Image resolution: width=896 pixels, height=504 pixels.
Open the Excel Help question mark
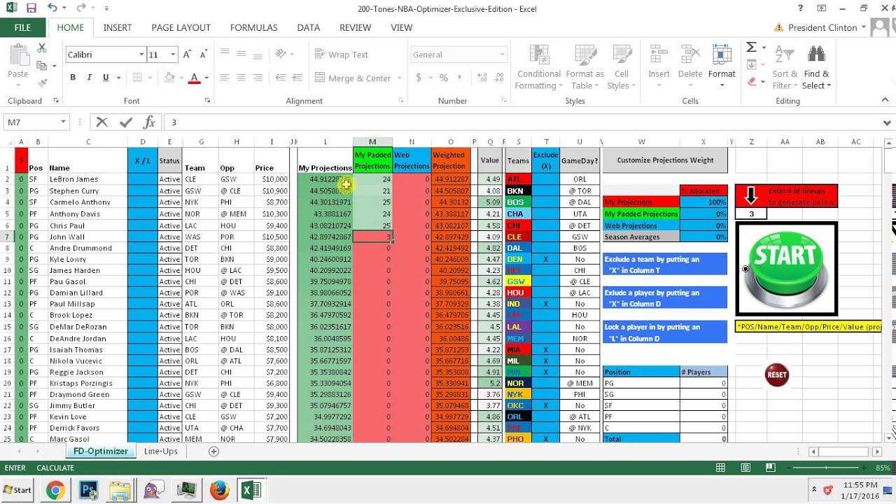800,8
